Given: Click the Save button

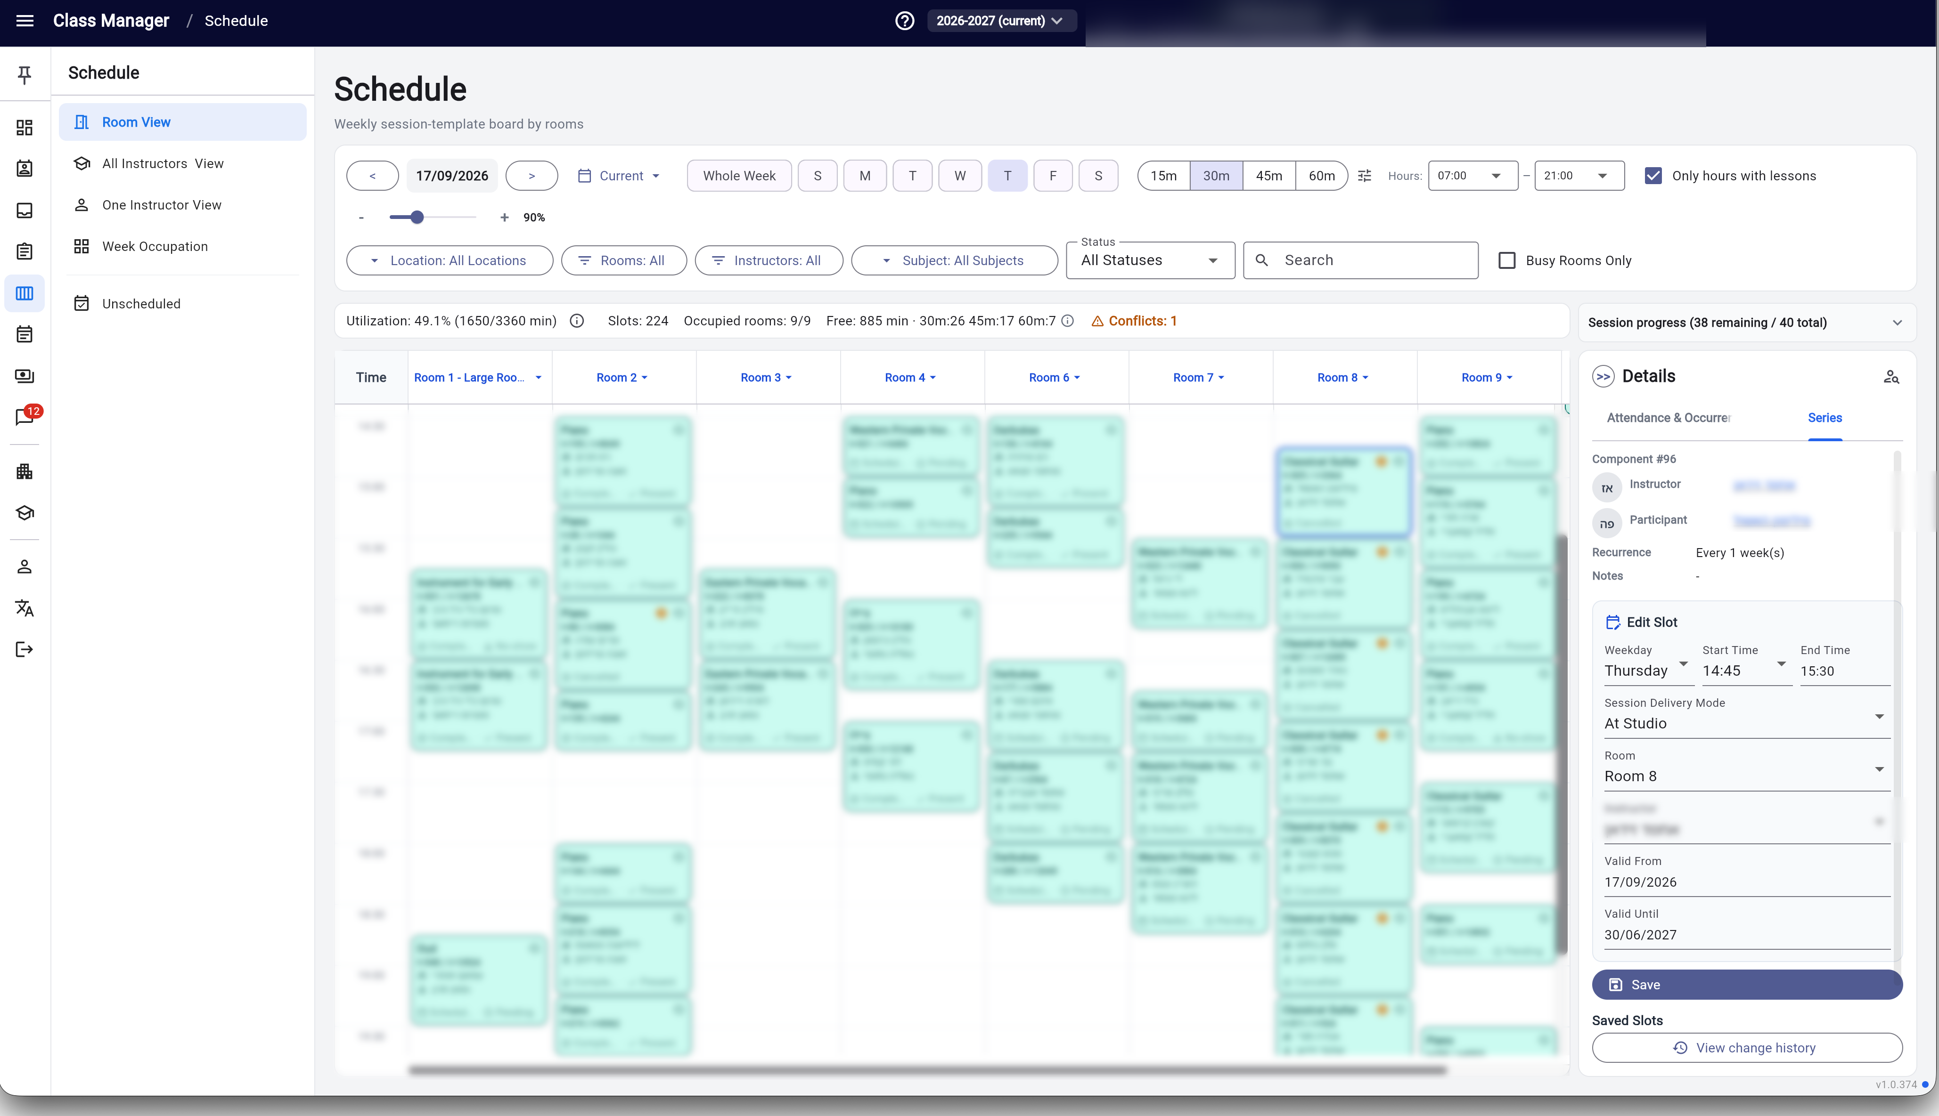Looking at the screenshot, I should (1746, 985).
